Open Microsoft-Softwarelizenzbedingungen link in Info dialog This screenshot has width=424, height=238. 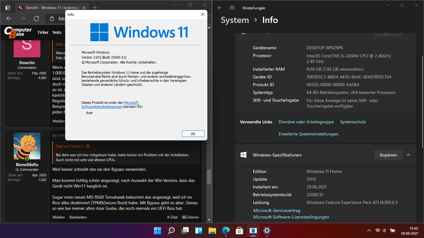click(111, 105)
